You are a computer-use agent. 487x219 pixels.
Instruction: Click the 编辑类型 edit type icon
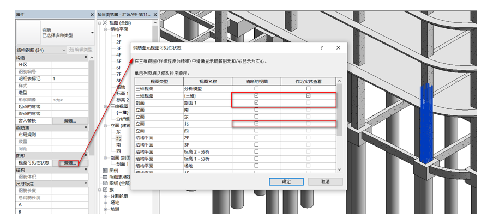[71, 50]
